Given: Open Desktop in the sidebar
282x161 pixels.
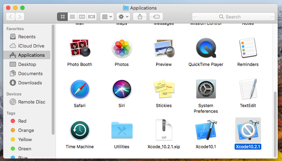Looking at the screenshot, I should click(x=27, y=64).
